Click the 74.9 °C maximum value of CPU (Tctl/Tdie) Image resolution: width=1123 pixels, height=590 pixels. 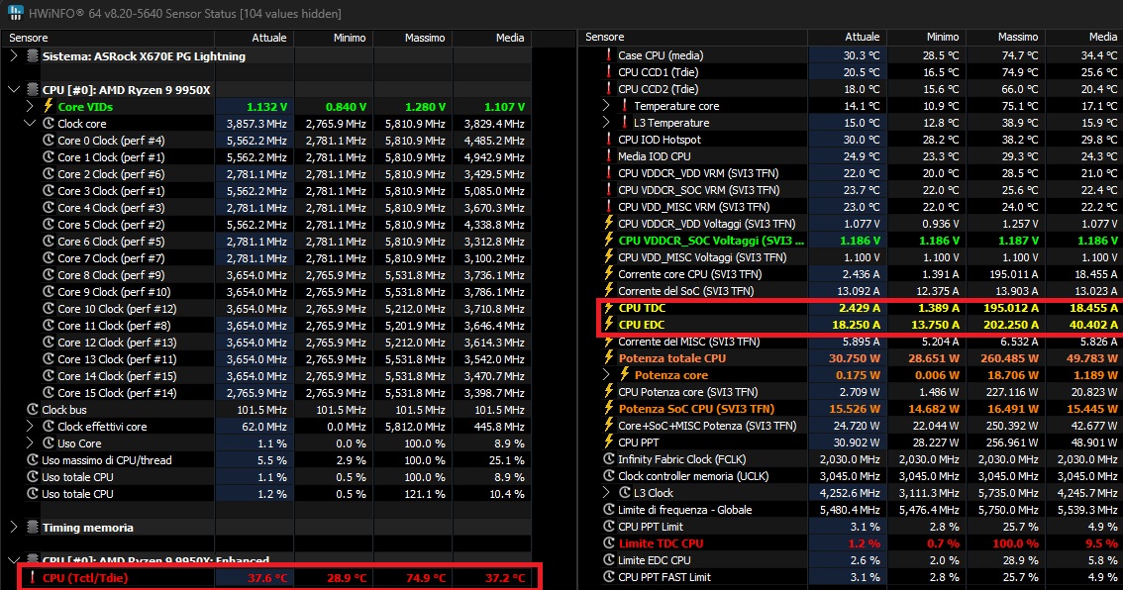tap(426, 578)
